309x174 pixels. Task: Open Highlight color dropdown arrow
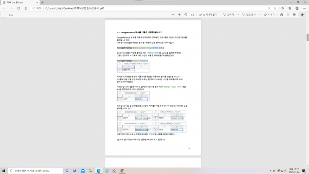(x=260, y=15)
